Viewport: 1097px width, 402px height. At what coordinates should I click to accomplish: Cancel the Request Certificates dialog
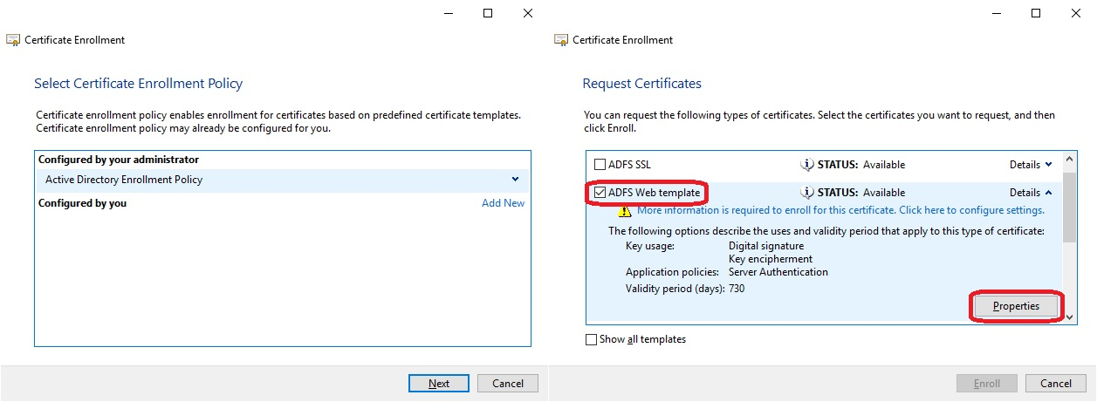point(1055,384)
